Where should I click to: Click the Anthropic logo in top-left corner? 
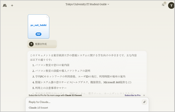pos(5,5)
